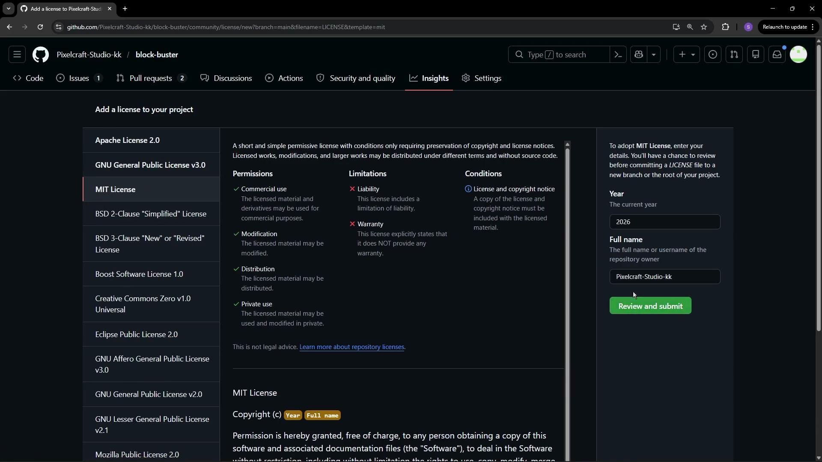Viewport: 822px width, 462px height.
Task: Choose GNU Lesser General Public License v2.1
Action: (151, 425)
